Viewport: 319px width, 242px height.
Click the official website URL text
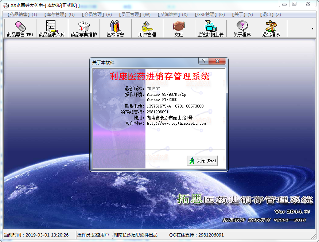pos(176,123)
